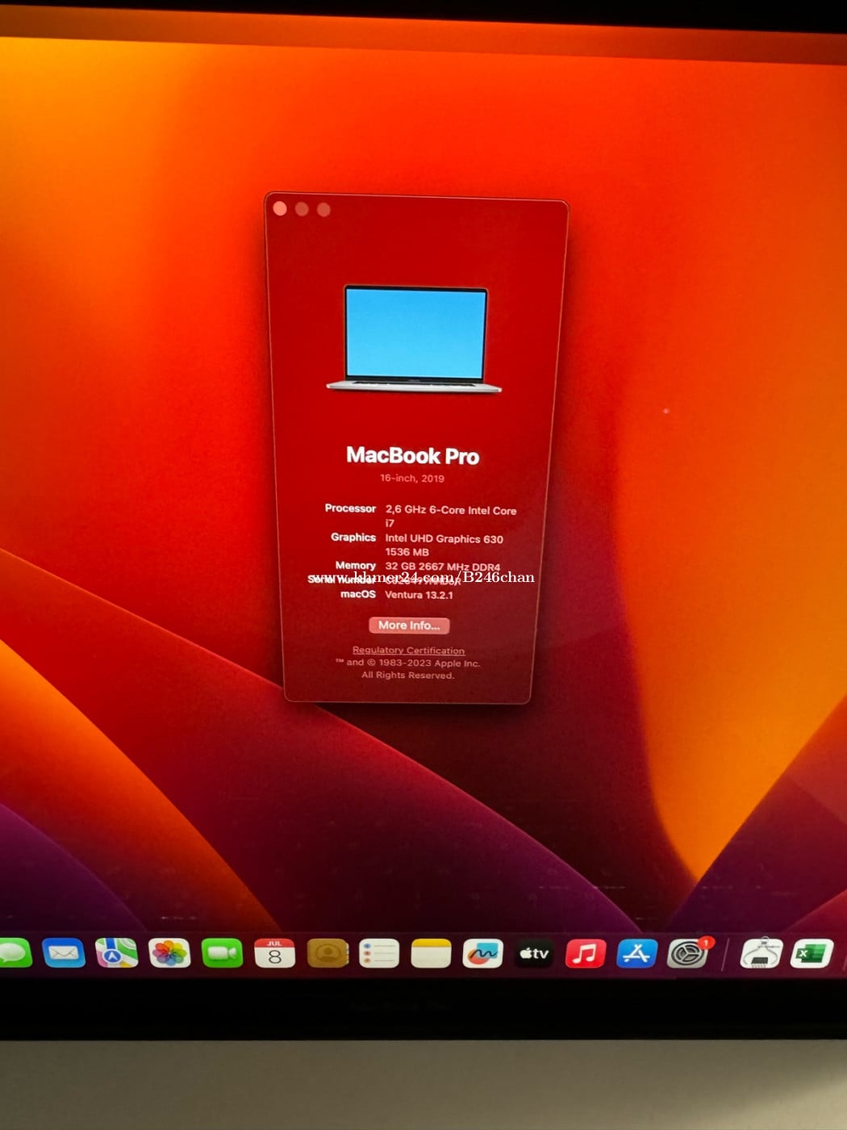Launch Freeform from the dock

[x=482, y=953]
